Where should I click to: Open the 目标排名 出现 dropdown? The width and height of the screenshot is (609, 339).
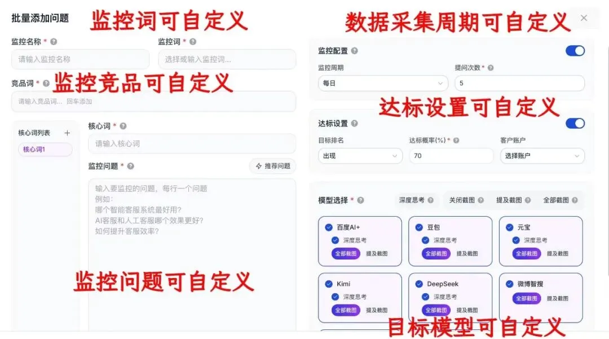[360, 156]
